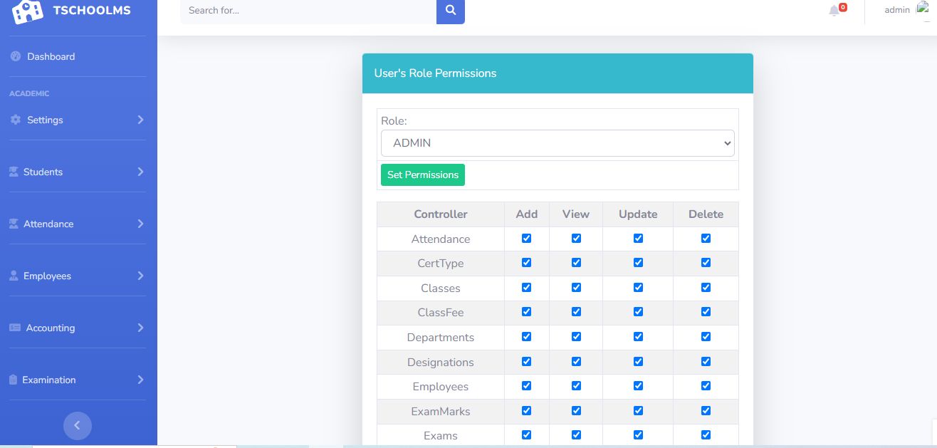Click the Exams row label
Viewport: 937px width, 448px height.
tap(441, 436)
